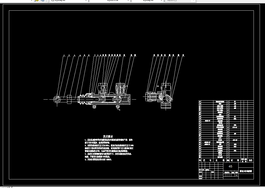Open the ByBlock linetype dropdown

[x=110, y=1]
